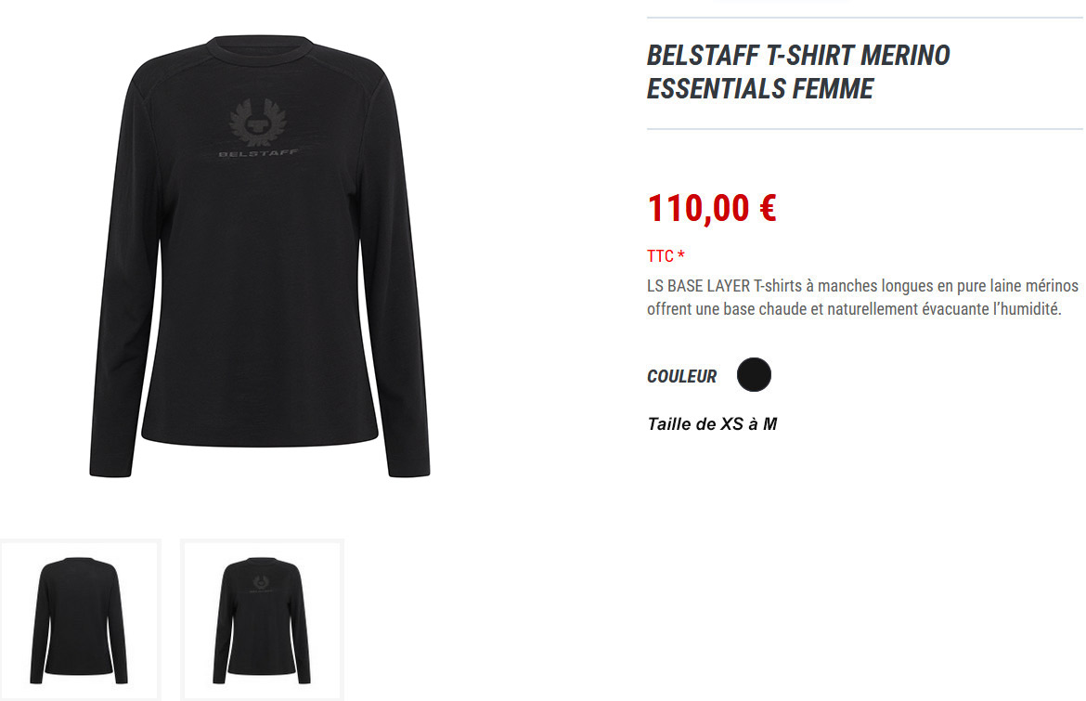The width and height of the screenshot is (1086, 701).
Task: Click the ESSENTIALS FEMME title line
Action: (x=760, y=88)
